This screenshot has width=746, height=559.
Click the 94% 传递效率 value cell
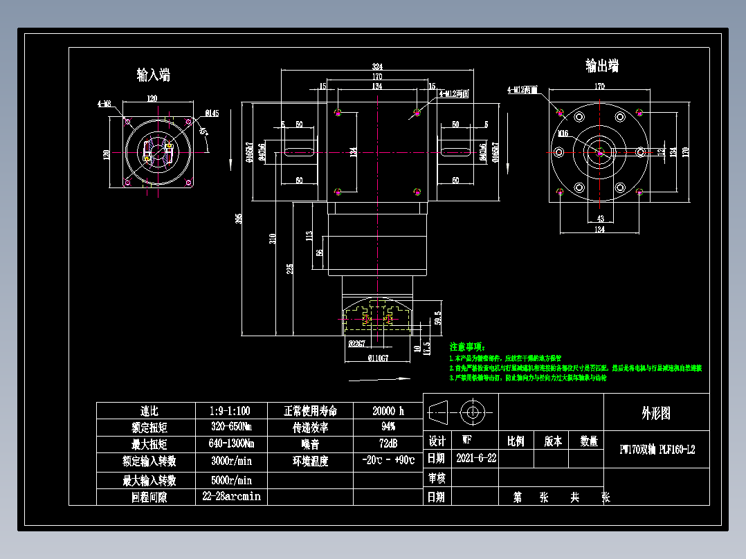click(389, 427)
